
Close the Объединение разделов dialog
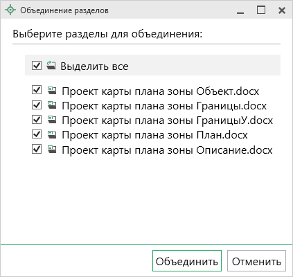[282, 10]
